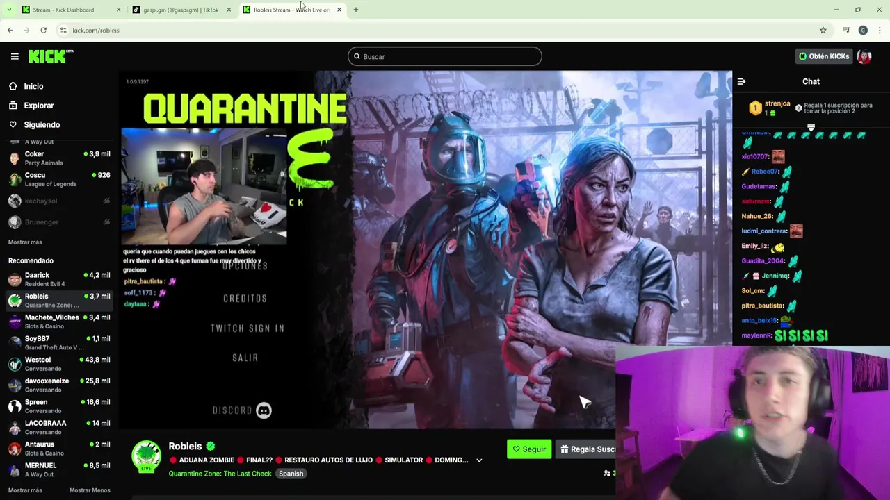Open Coscu channel in followed list
The image size is (890, 500).
(x=59, y=179)
